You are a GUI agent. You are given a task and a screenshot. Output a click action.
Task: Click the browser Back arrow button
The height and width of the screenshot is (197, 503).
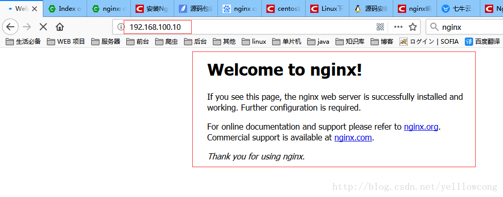tap(10, 27)
